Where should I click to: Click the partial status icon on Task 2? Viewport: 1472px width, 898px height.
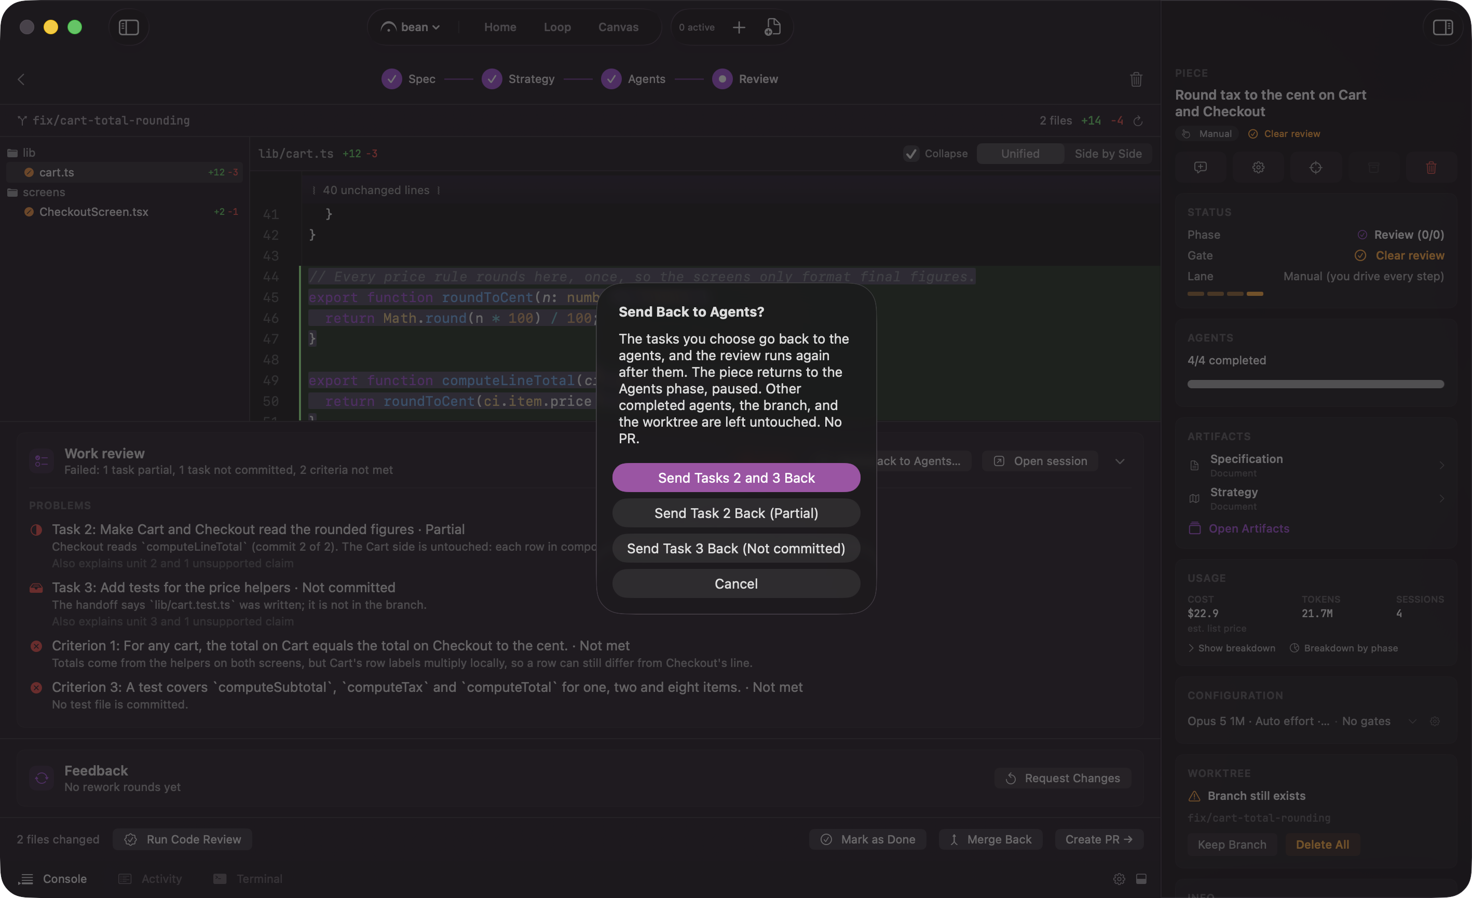pyautogui.click(x=36, y=529)
